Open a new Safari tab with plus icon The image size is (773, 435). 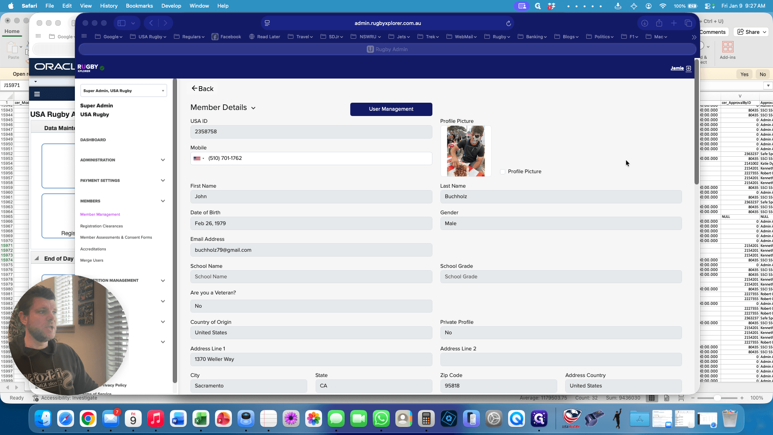(674, 23)
